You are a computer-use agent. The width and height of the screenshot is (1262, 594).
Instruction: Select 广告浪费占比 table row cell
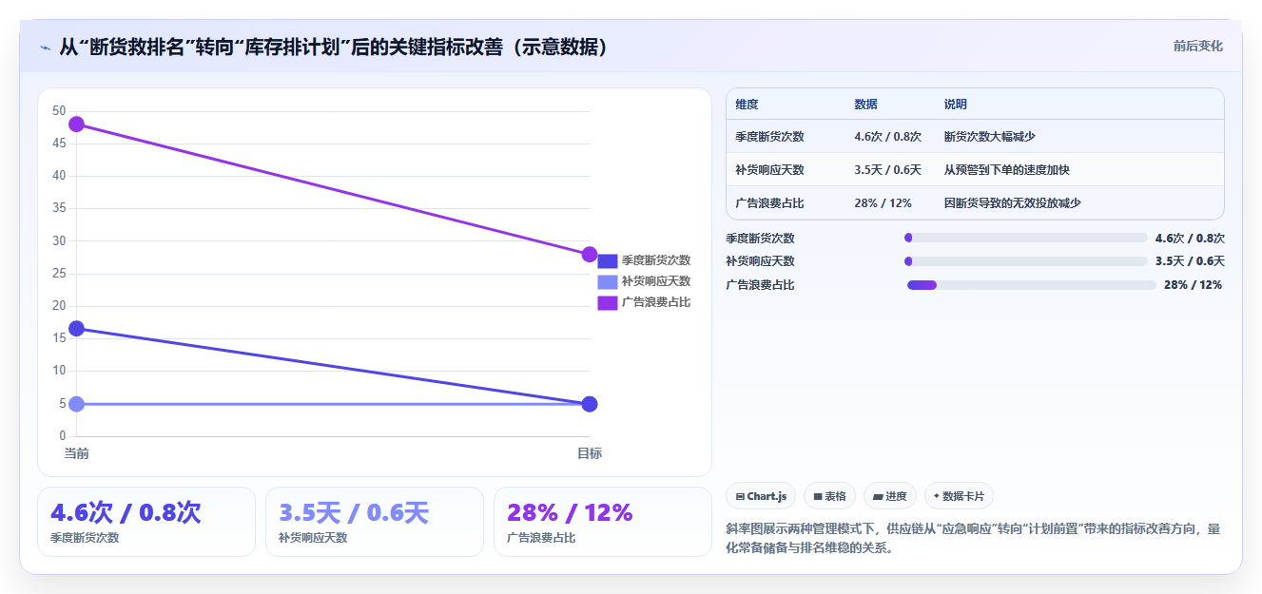pos(769,203)
